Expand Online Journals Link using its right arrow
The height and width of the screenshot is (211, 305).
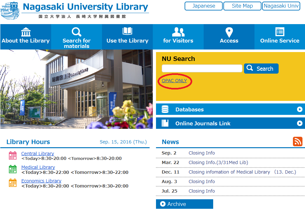click(x=300, y=123)
